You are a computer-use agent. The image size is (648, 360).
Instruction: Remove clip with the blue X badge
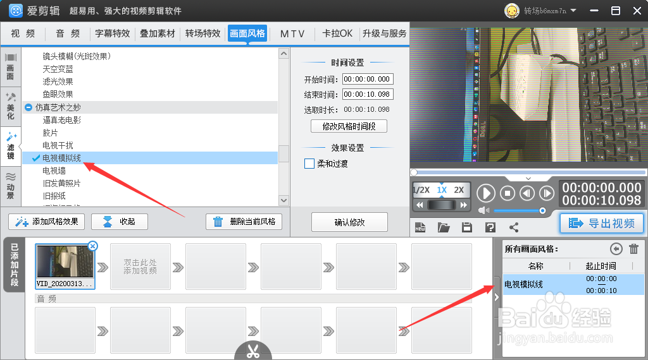click(x=92, y=246)
